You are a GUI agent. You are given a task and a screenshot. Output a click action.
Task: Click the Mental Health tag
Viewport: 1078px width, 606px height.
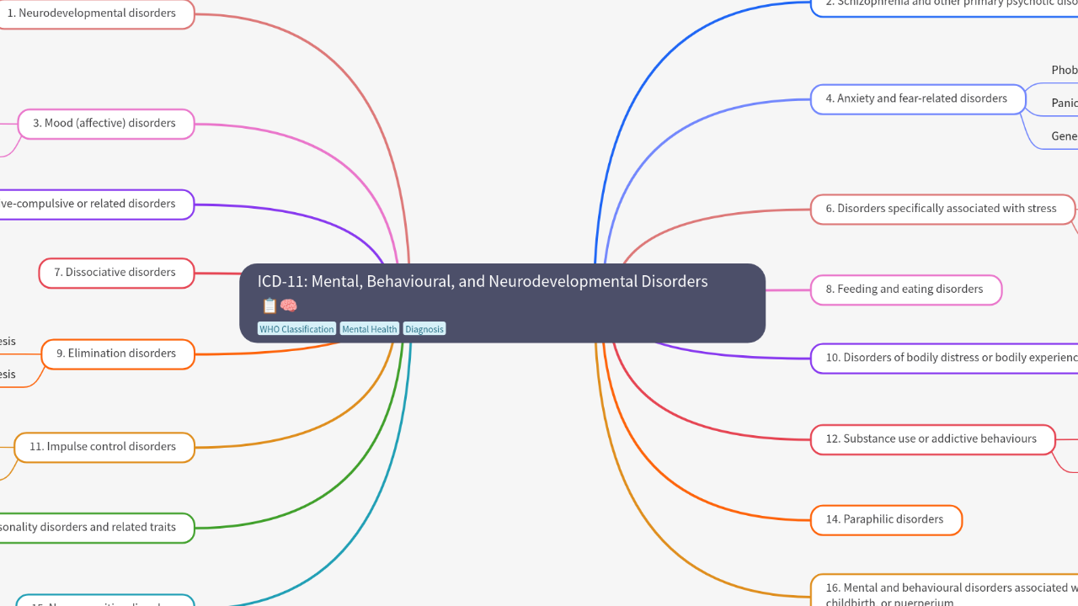click(x=369, y=329)
